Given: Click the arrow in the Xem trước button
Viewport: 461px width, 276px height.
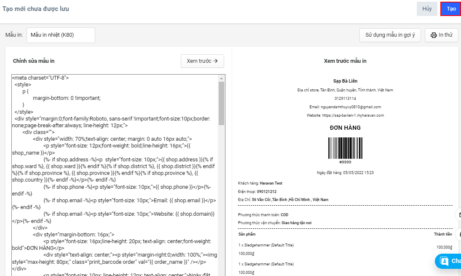Looking at the screenshot, I should [216, 61].
